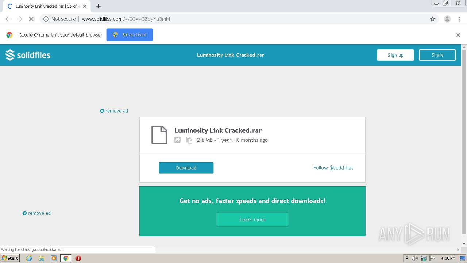
Task: Launch Internet Explorer from taskbar
Action: coord(29,258)
